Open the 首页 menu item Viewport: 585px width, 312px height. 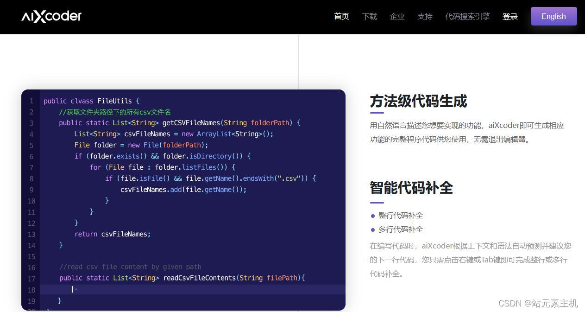click(341, 16)
